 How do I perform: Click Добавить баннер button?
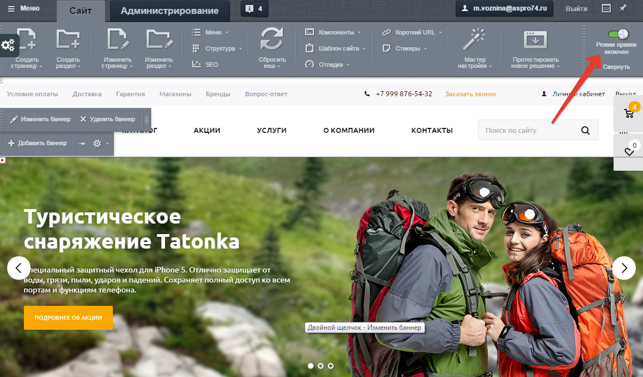point(37,143)
